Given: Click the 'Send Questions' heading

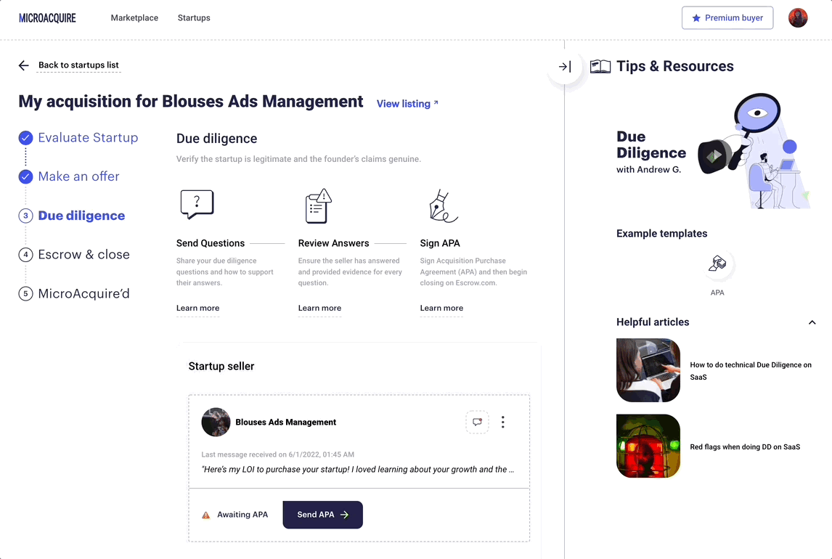Looking at the screenshot, I should point(211,243).
